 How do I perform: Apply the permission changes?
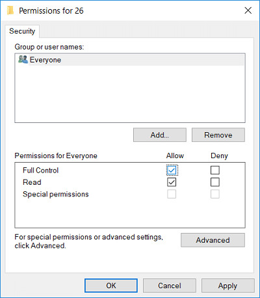point(228,286)
